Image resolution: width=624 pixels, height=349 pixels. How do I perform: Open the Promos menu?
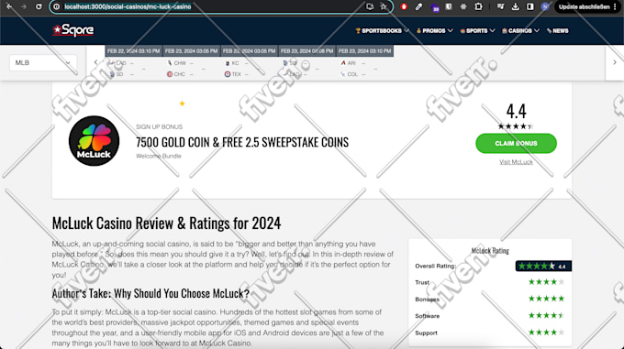[x=434, y=30]
